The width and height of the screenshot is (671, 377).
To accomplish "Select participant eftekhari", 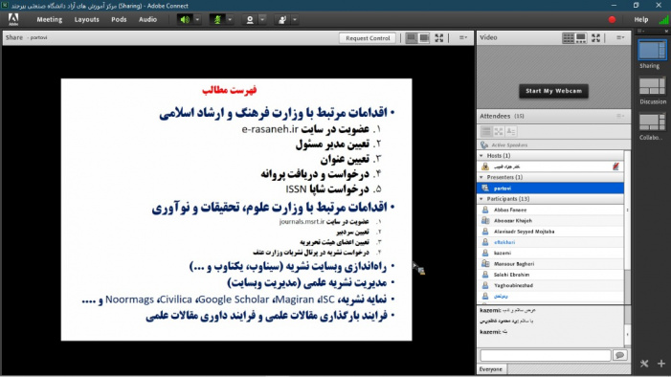I will (550, 242).
